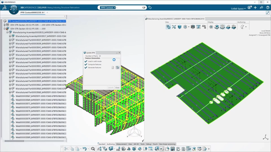This screenshot has width=271, height=152.
Task: Click the framed panel view icon in View group
Action: pos(198,27)
